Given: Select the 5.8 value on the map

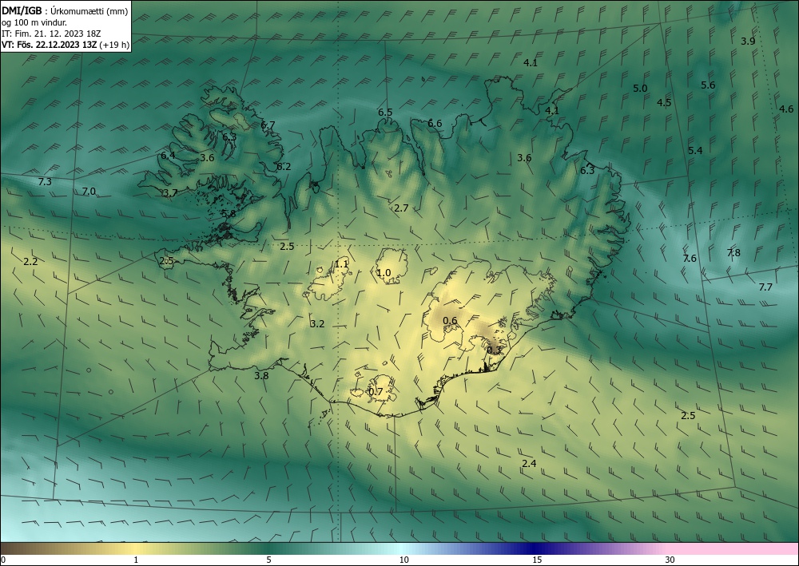Looking at the screenshot, I should tap(229, 213).
